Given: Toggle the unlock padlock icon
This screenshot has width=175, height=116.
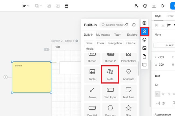Looking at the screenshot, I should (66, 6).
